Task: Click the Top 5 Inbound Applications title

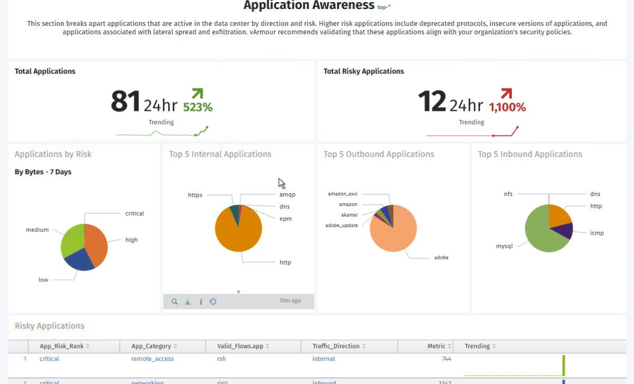Action: [530, 154]
